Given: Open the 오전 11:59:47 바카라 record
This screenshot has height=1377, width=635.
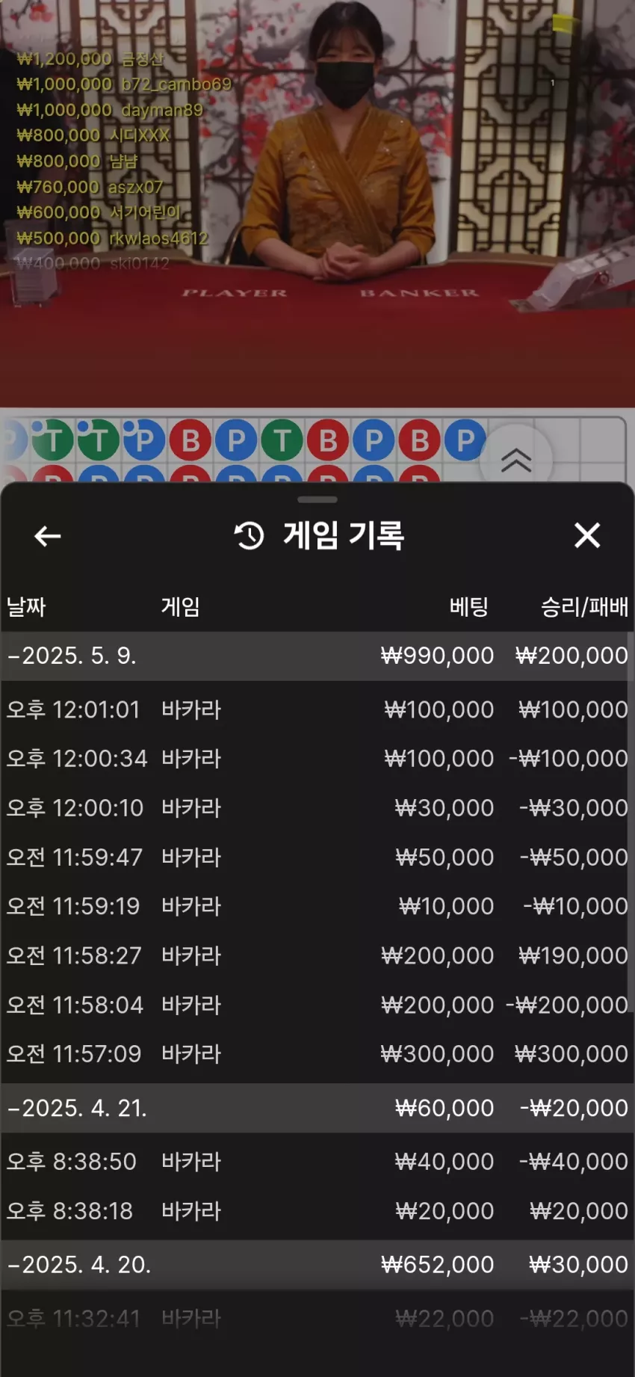Looking at the screenshot, I should (317, 857).
